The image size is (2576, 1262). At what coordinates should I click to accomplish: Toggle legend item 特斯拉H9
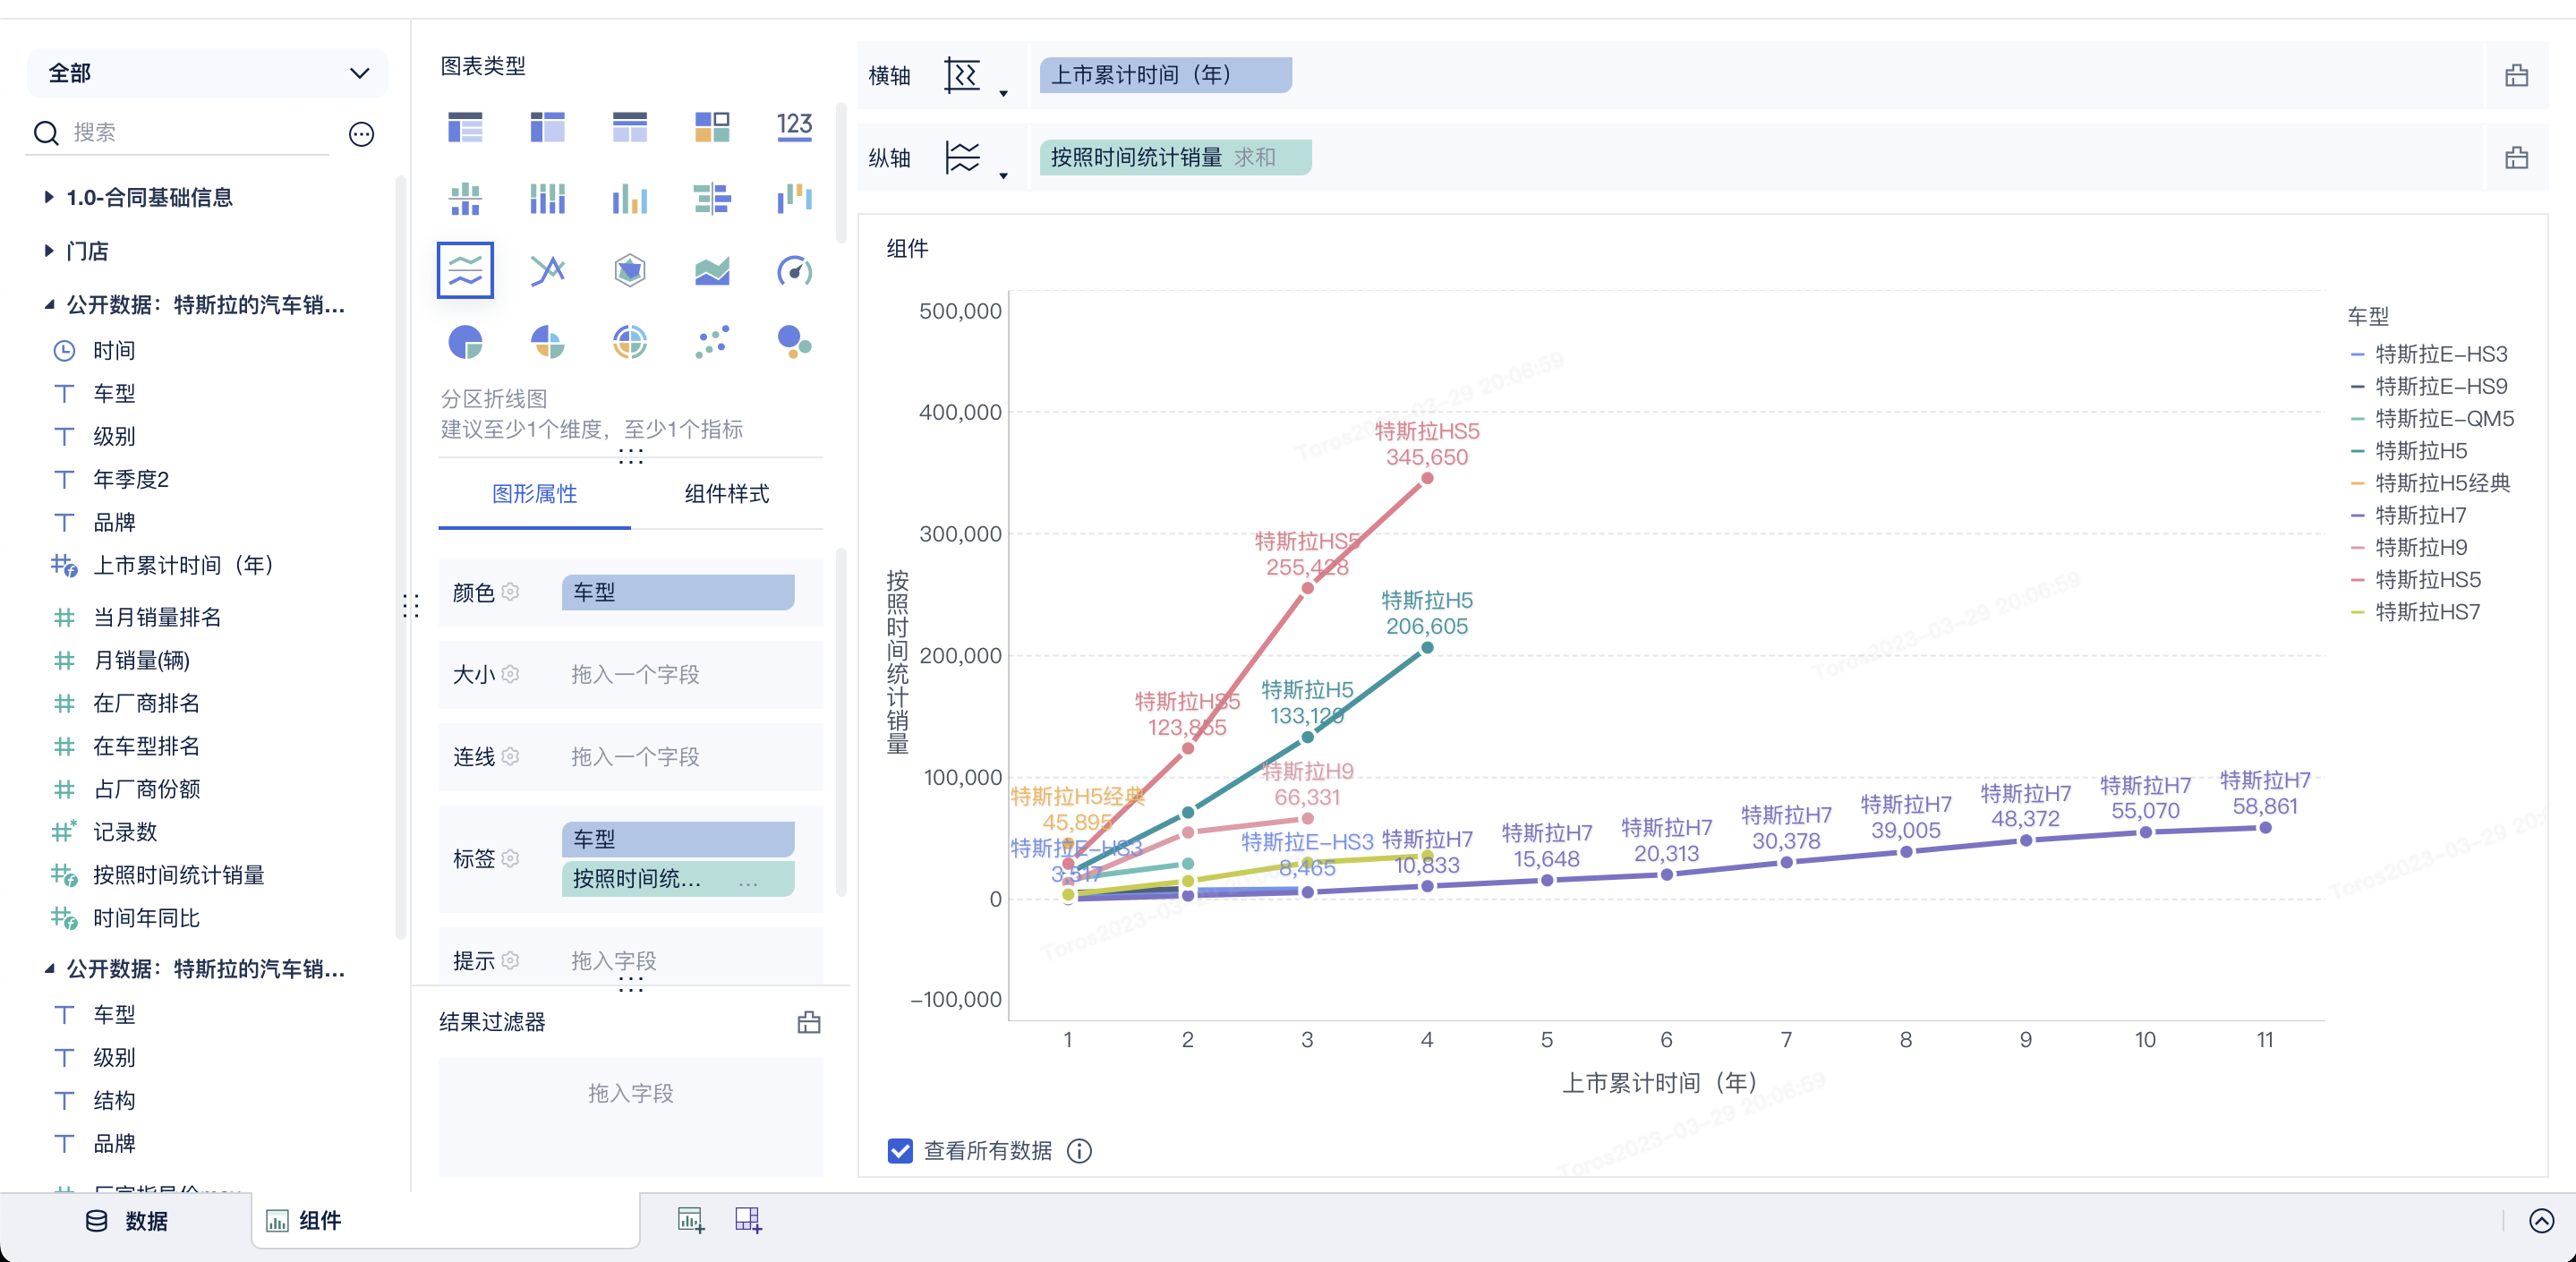tap(2408, 548)
